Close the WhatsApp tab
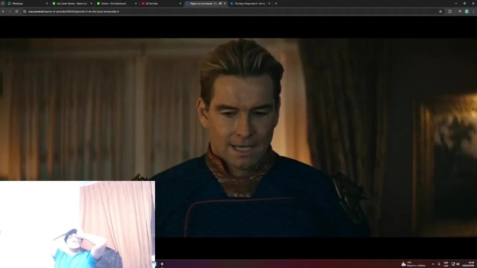 47,3
